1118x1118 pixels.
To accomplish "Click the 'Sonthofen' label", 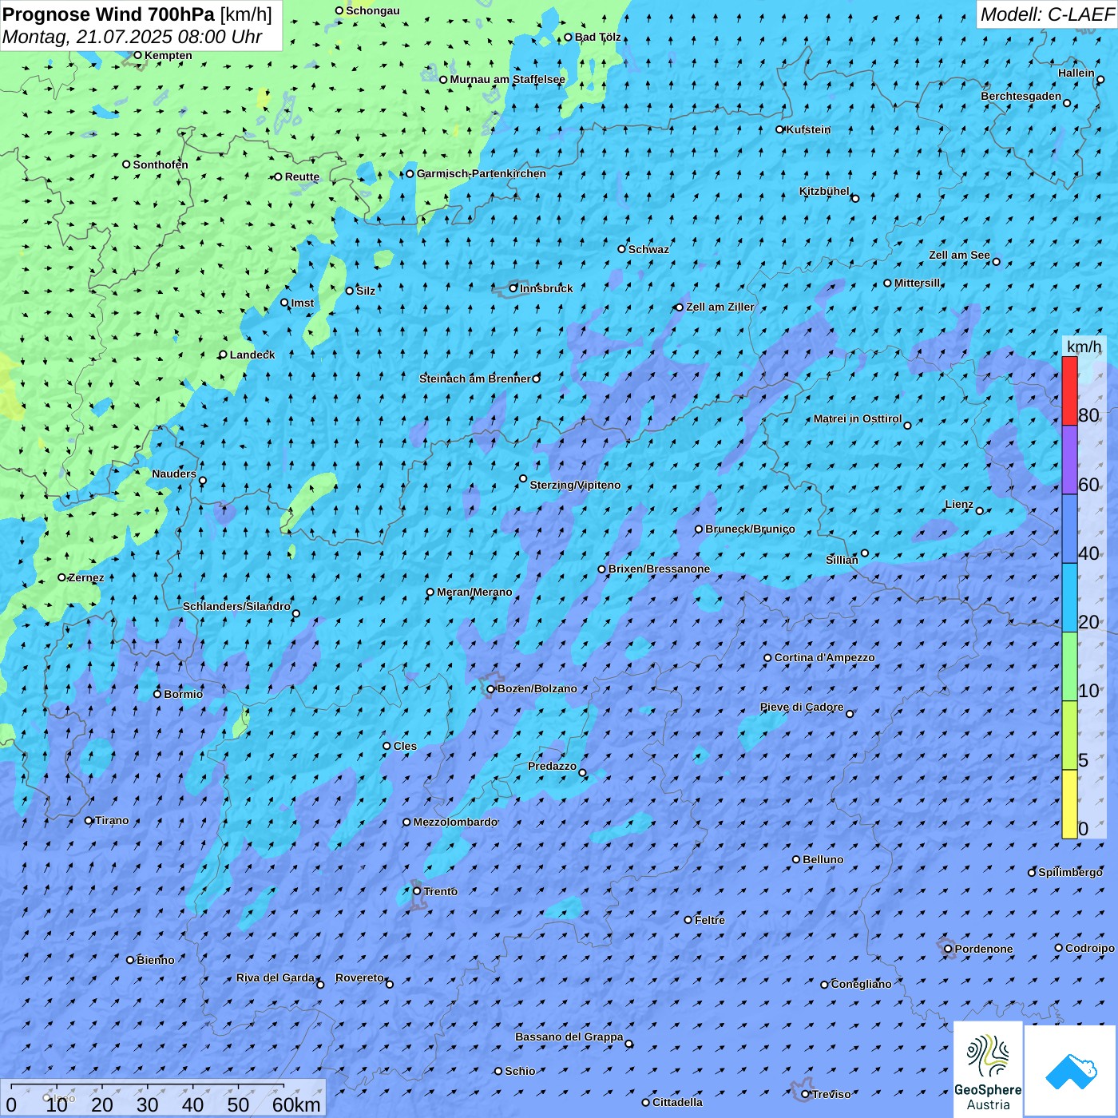I will click(x=161, y=165).
